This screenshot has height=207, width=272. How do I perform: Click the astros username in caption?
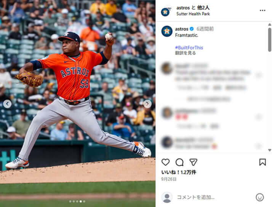182,29
